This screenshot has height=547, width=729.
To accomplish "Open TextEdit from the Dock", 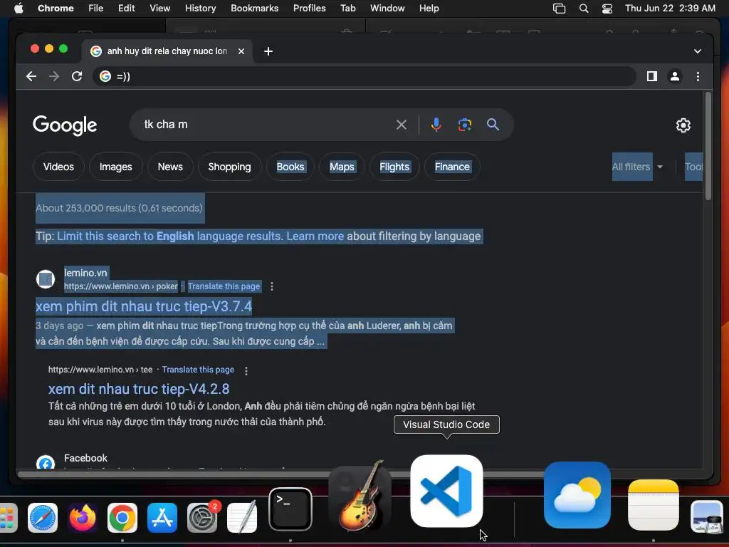I will (x=242, y=517).
